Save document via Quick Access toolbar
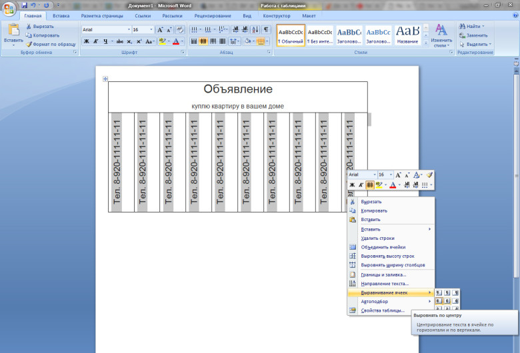The height and width of the screenshot is (353, 520). click(x=24, y=5)
